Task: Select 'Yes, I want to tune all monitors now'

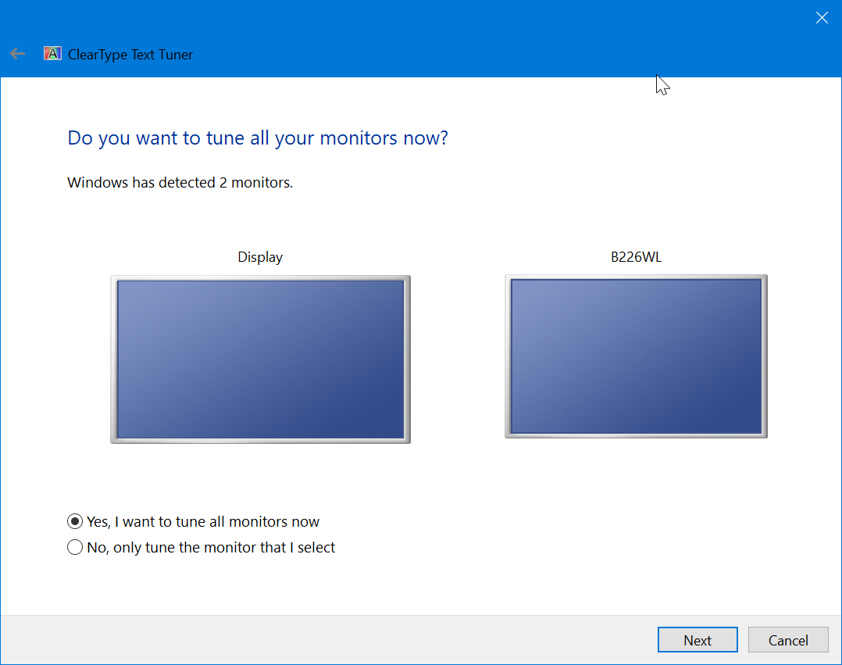Action: point(194,521)
